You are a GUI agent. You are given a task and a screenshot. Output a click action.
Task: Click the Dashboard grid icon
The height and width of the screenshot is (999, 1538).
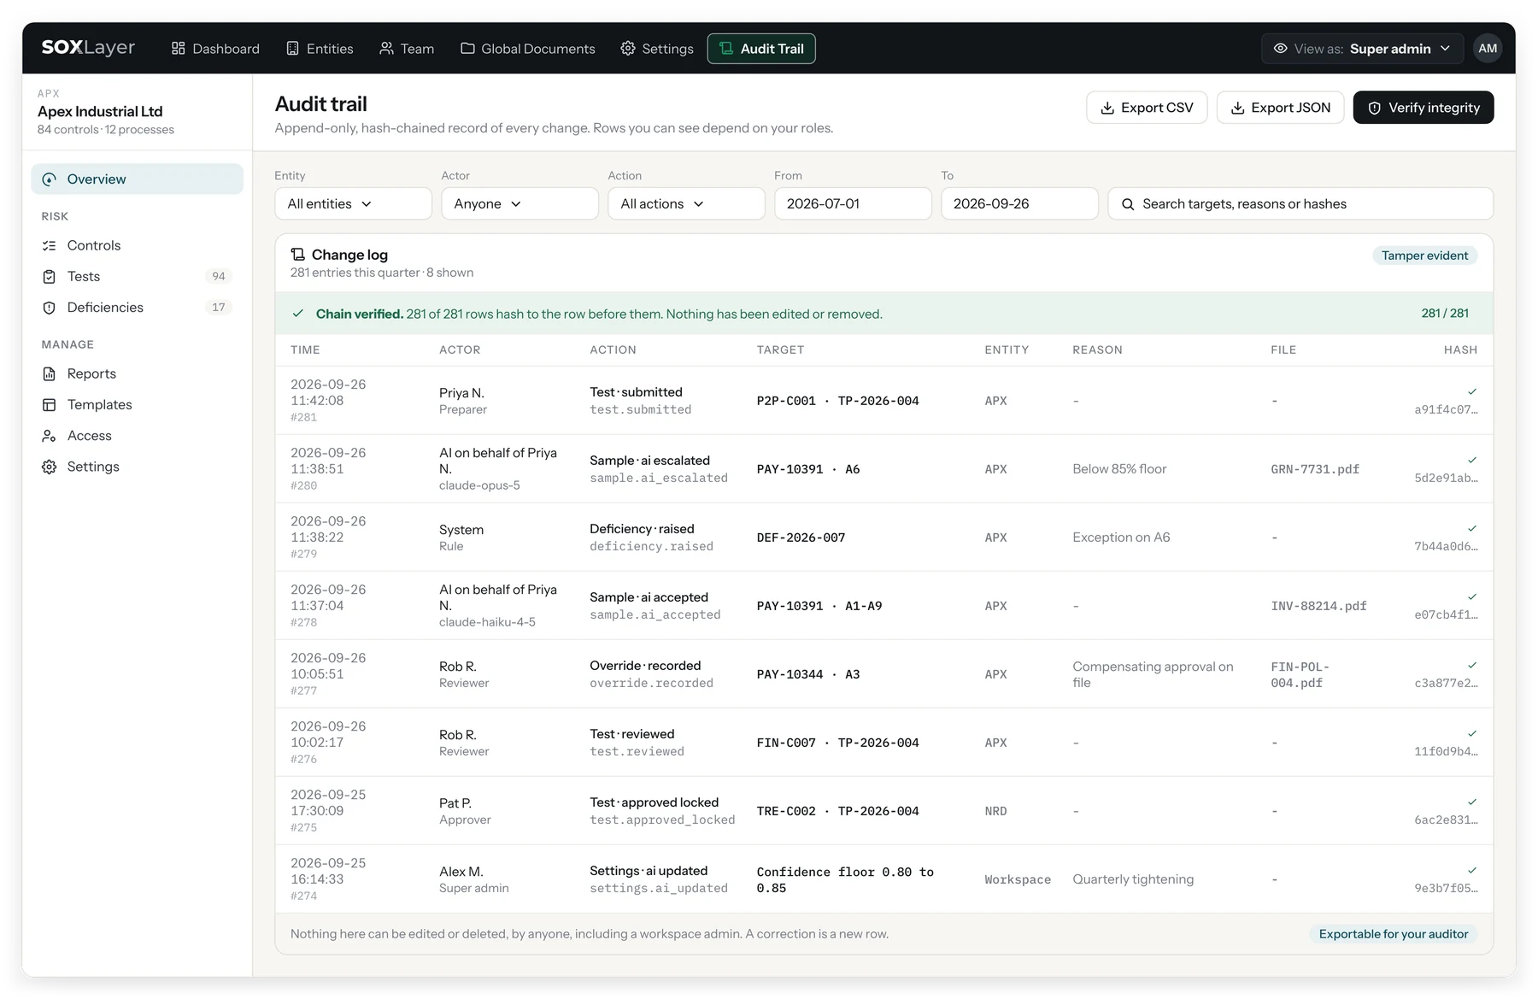point(178,49)
